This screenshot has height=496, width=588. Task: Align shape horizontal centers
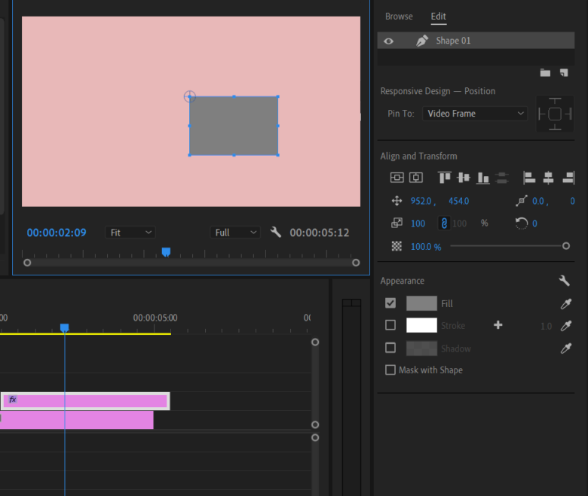pos(548,178)
